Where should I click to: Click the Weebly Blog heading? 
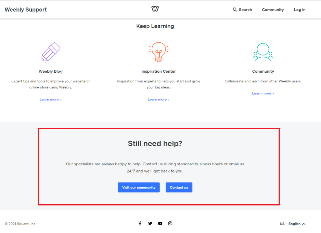(50, 71)
